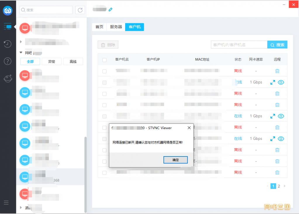Open the hamburger menu at bottom left
Screen dimensions: 299x214
pyautogui.click(x=6, y=203)
